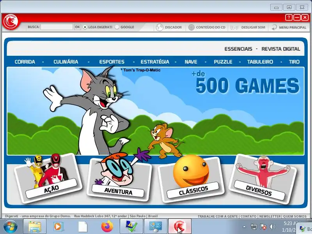Image resolution: width=312 pixels, height=234 pixels.
Task: Open Action Center flag tray icon
Action: click(x=263, y=227)
